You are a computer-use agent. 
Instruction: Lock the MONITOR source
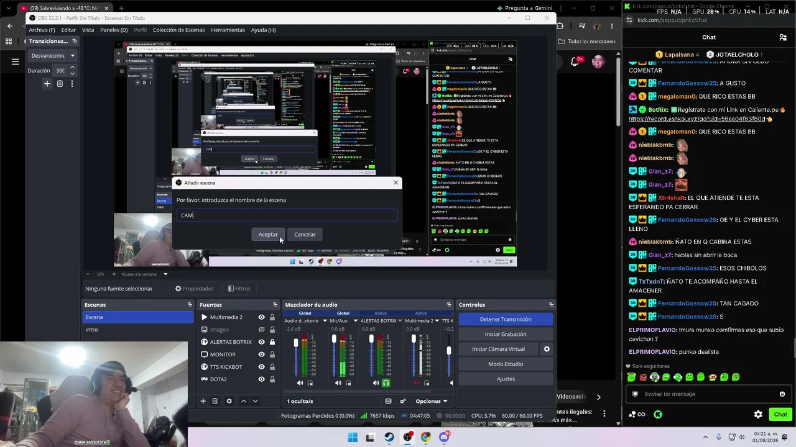click(x=272, y=354)
